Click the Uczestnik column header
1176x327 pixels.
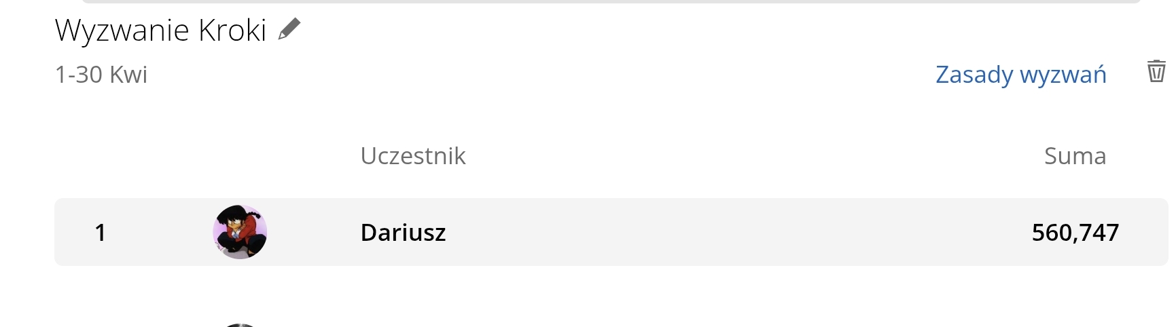coord(413,156)
